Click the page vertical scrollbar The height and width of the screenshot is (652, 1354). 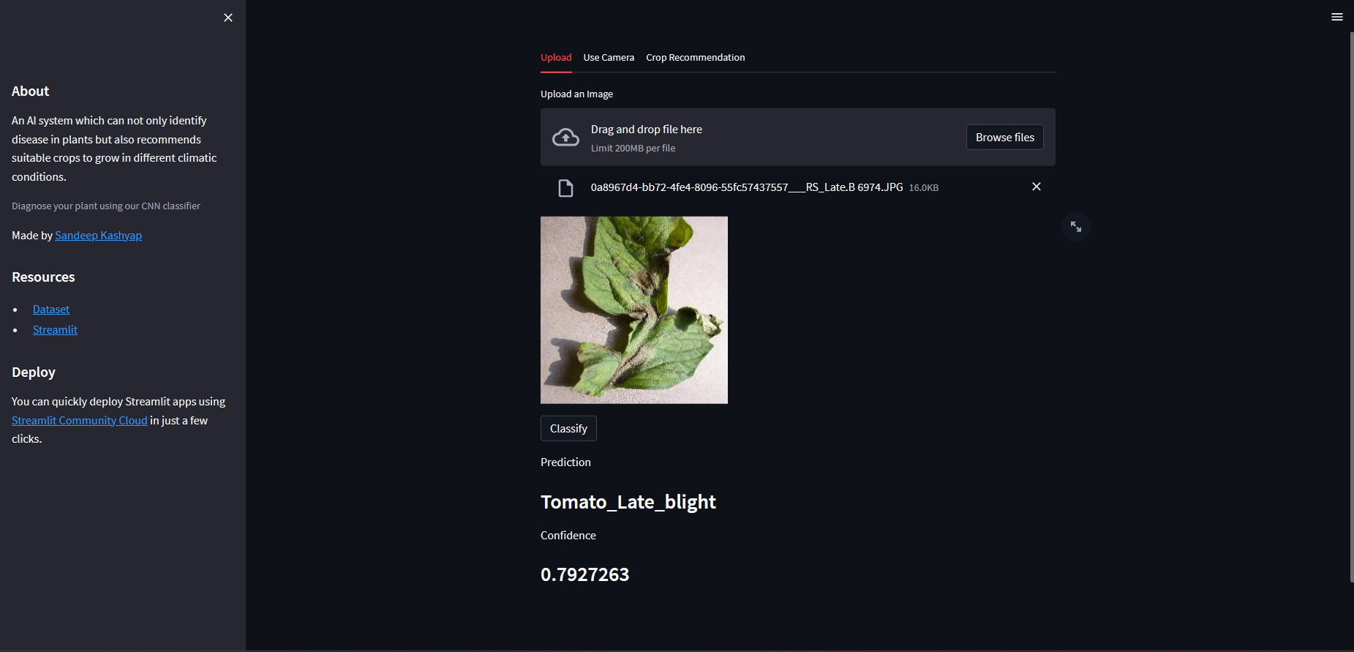(1351, 307)
